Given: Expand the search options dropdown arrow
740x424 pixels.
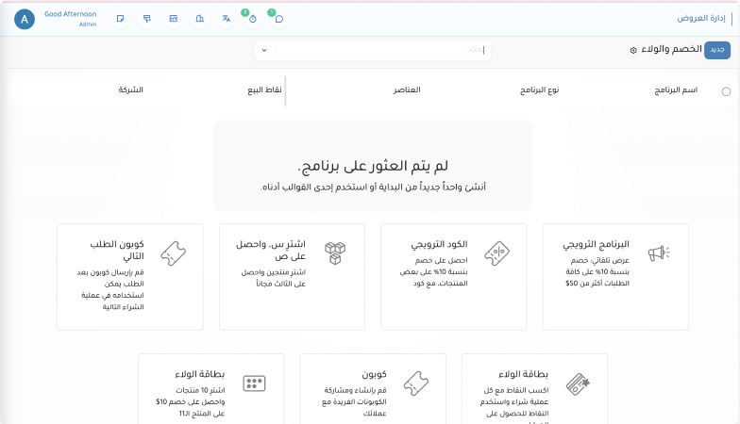Looking at the screenshot, I should click(x=264, y=50).
